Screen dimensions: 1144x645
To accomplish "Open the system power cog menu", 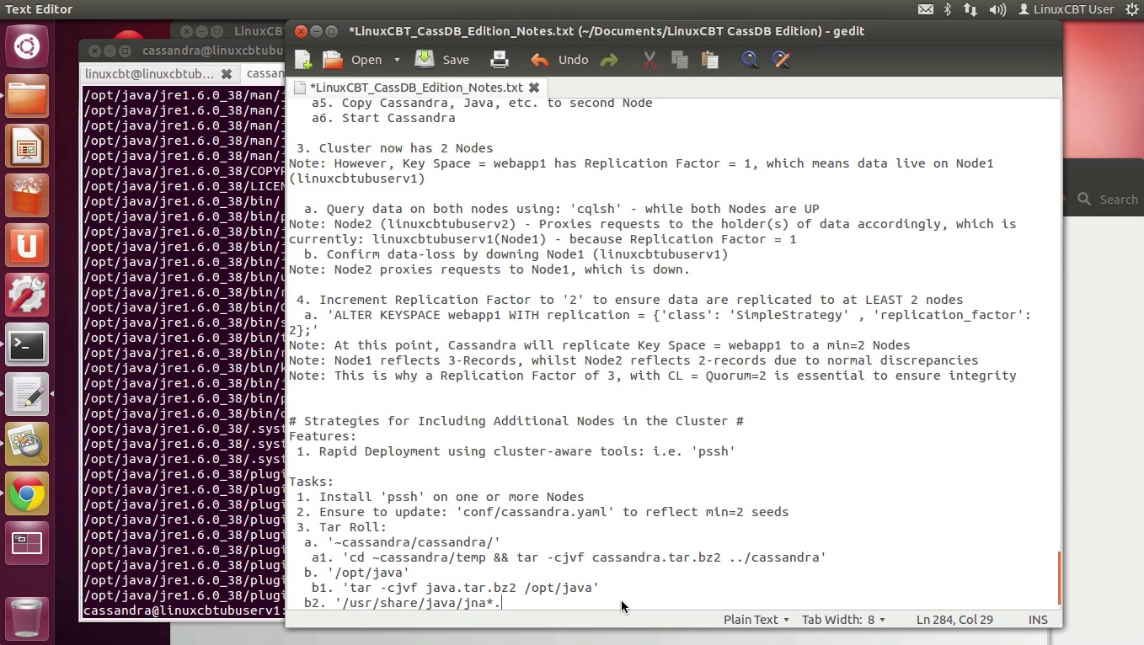I will (1132, 9).
